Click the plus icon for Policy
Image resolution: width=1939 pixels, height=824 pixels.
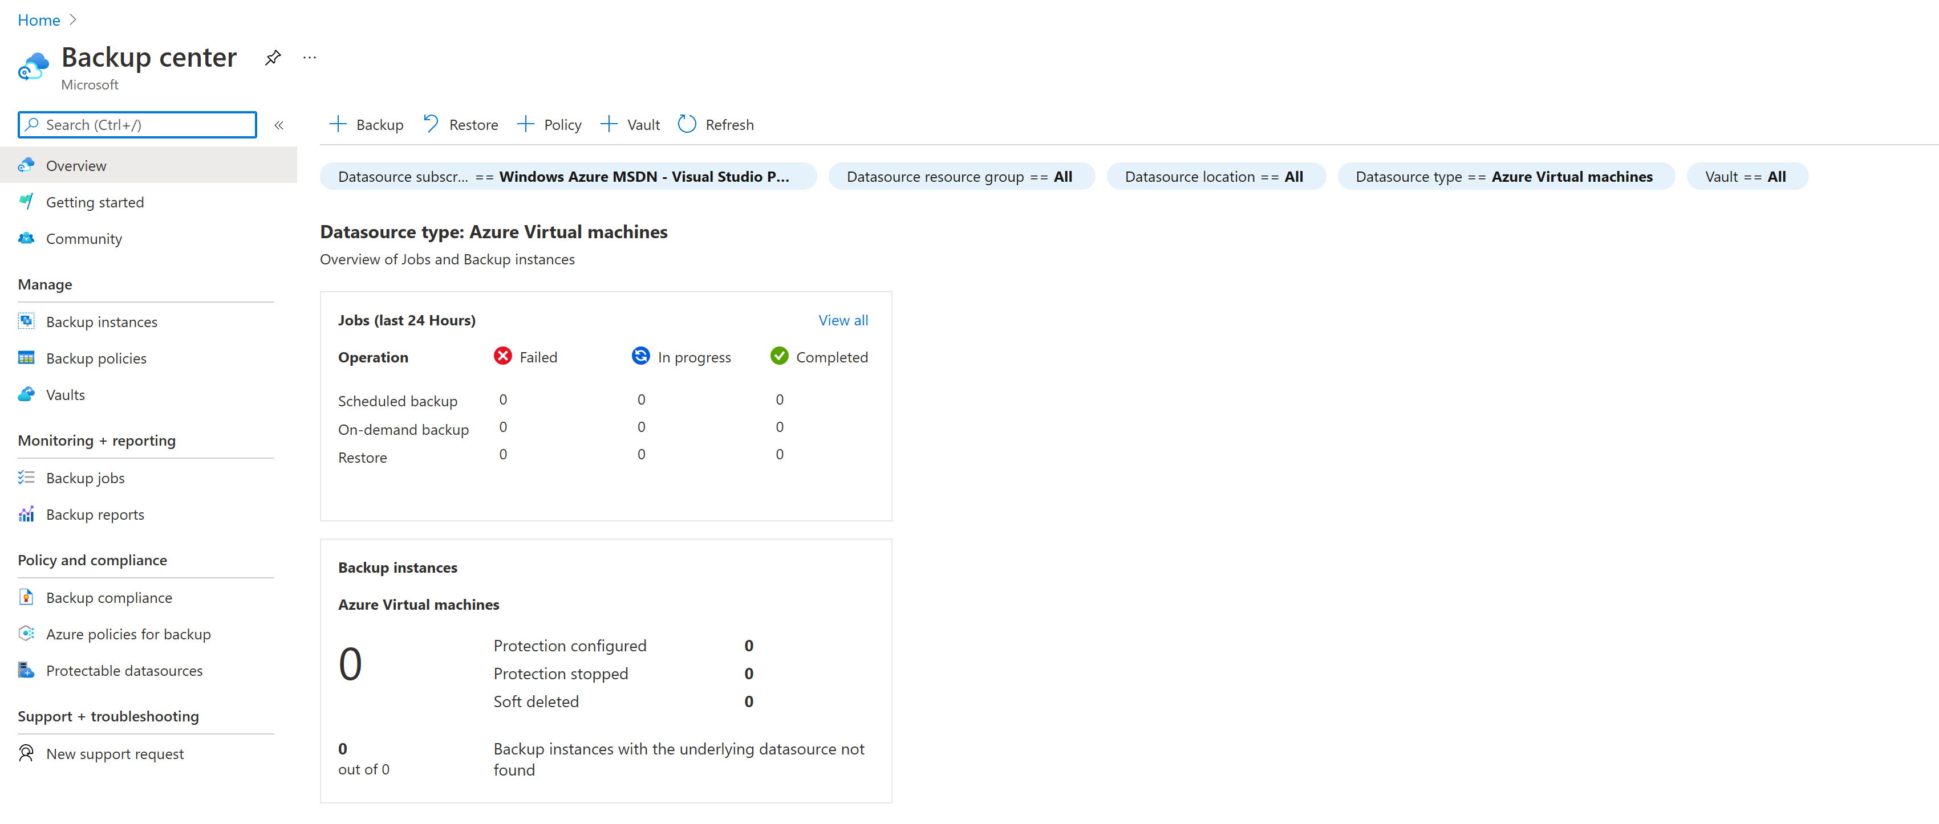[525, 124]
